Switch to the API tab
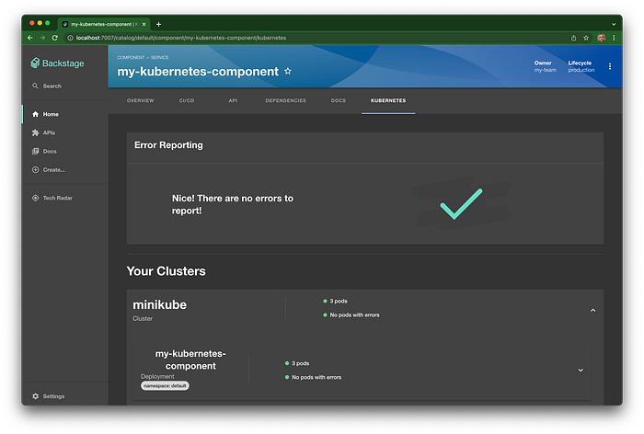Image resolution: width=644 pixels, height=434 pixels. (233, 100)
